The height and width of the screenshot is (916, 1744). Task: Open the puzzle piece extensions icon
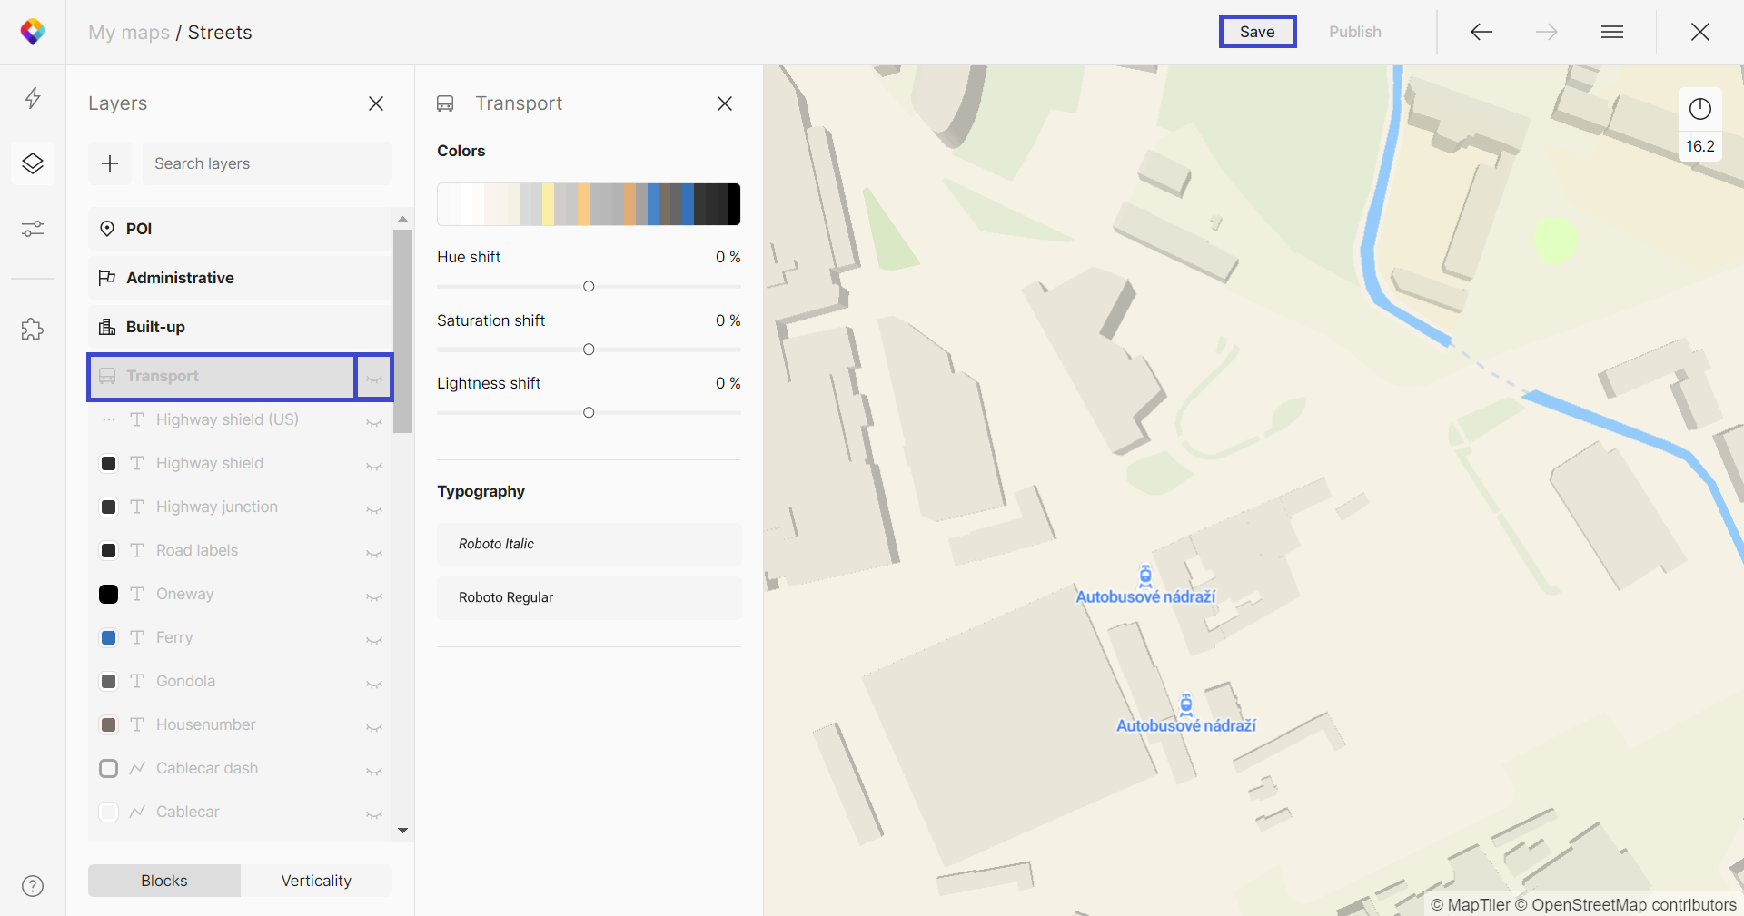coord(33,329)
